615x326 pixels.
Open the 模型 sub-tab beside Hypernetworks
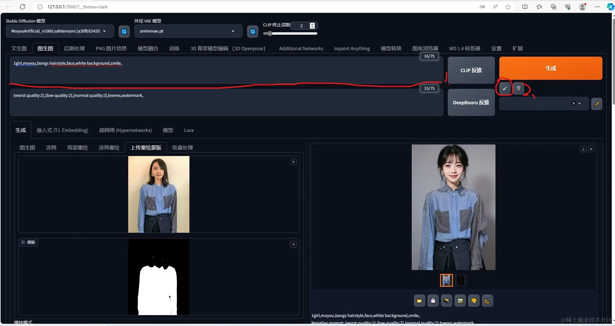[168, 130]
